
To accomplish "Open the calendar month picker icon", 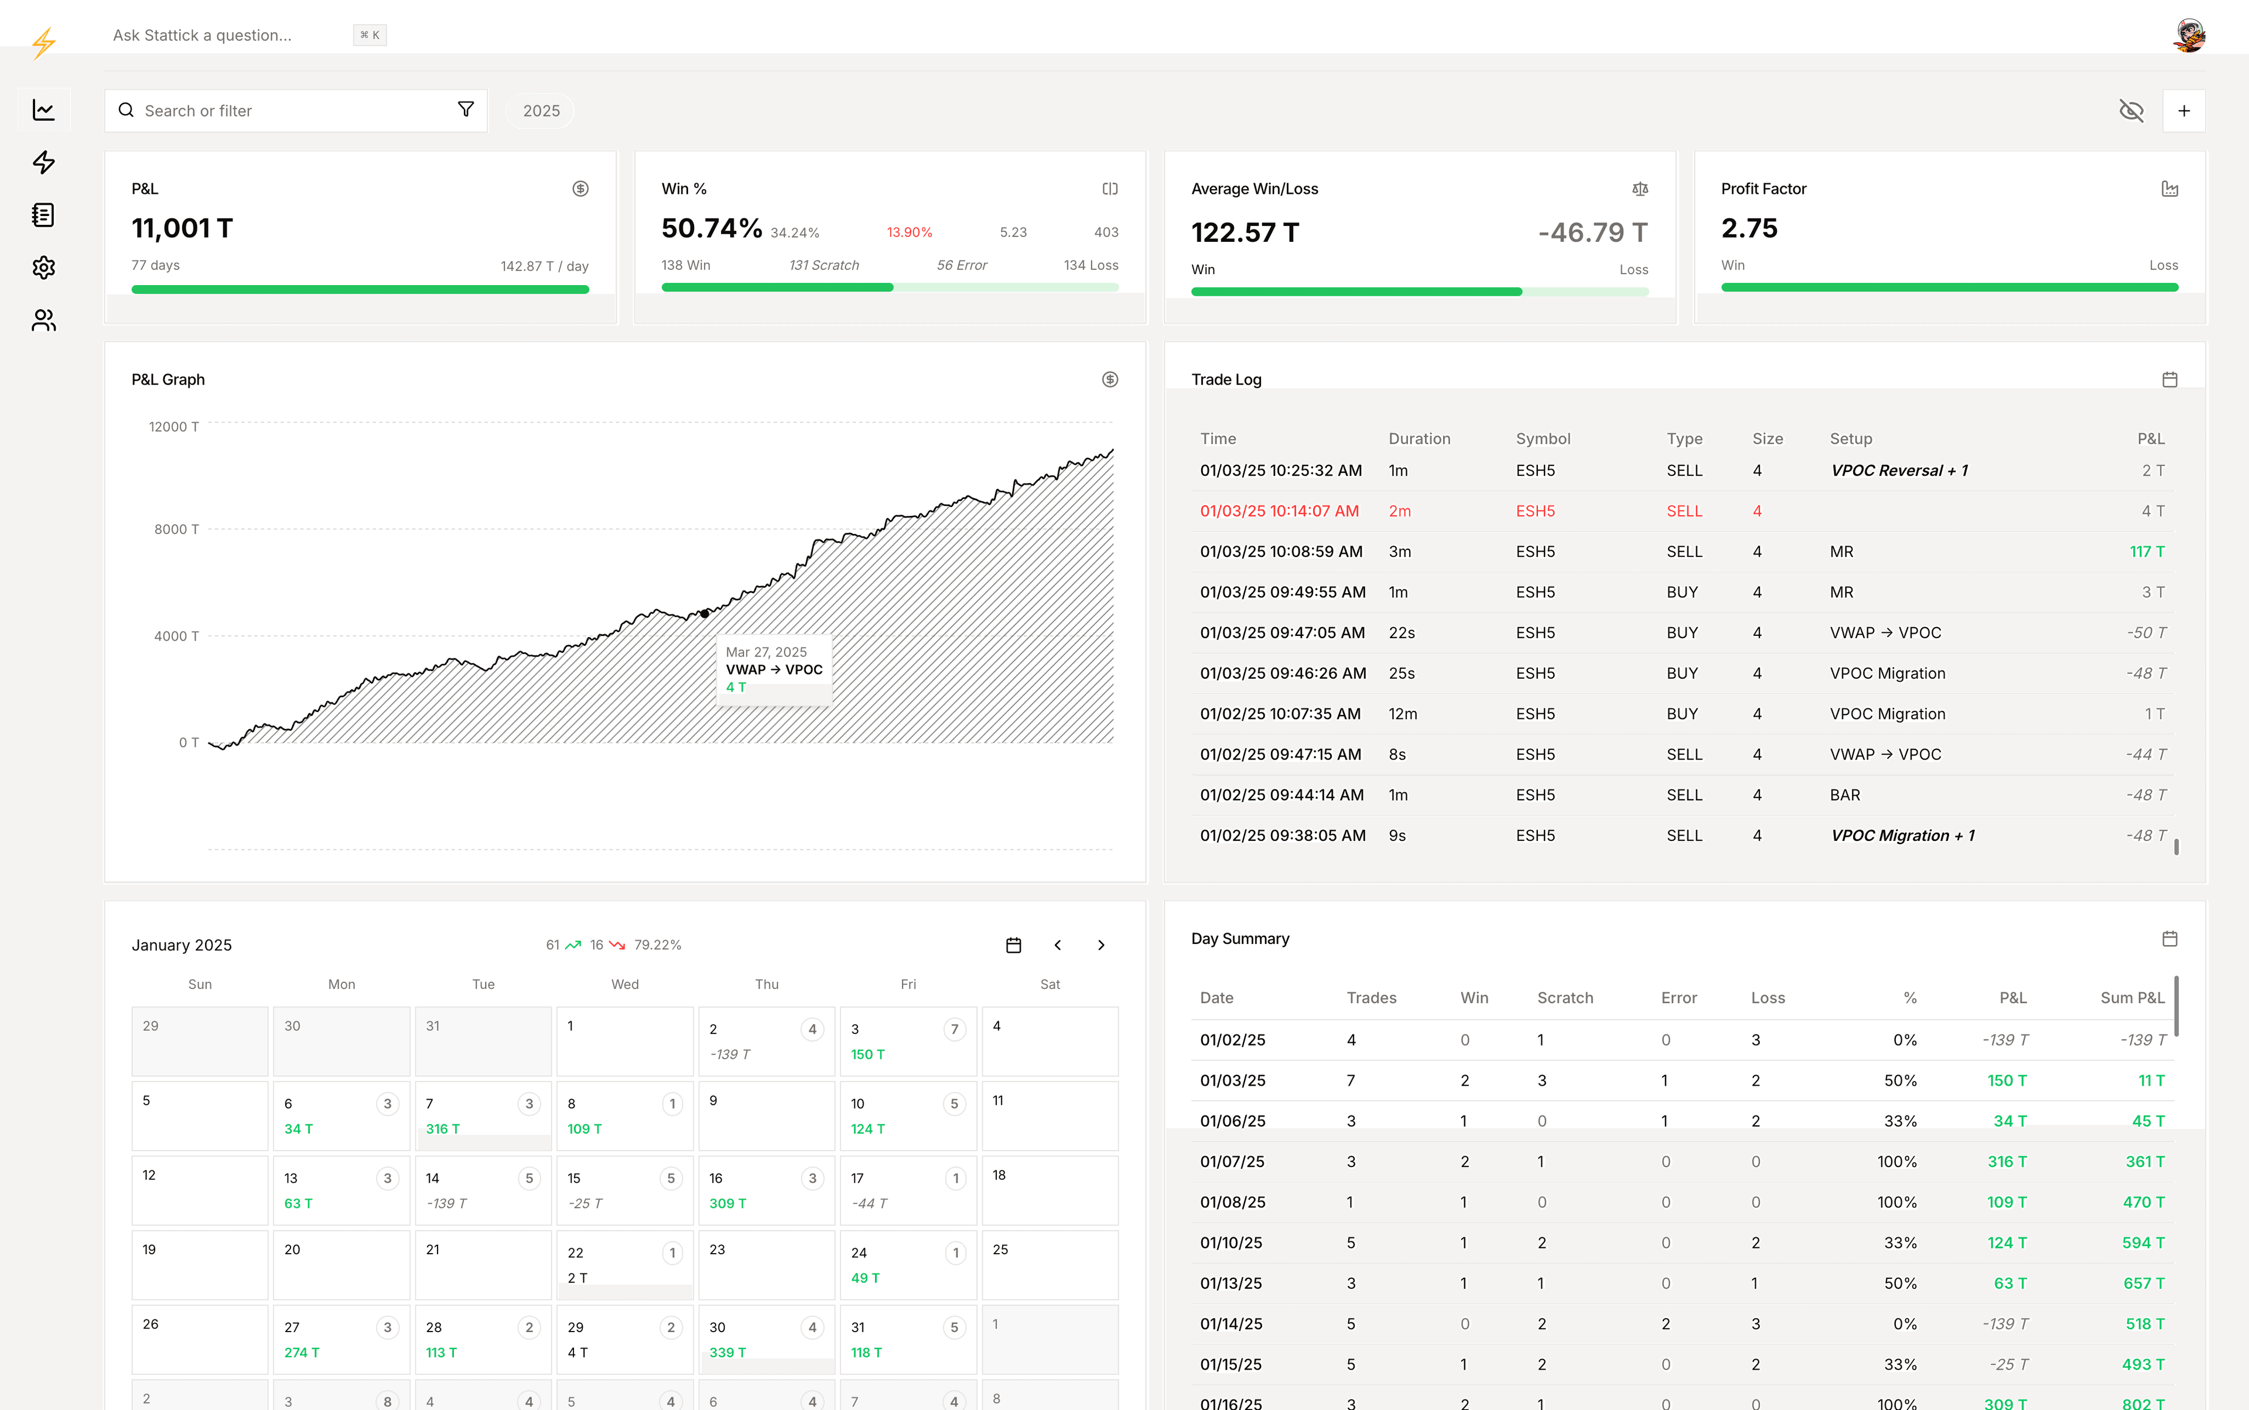I will pyautogui.click(x=1013, y=944).
